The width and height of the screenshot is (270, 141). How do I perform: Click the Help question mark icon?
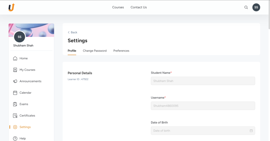pos(15,138)
